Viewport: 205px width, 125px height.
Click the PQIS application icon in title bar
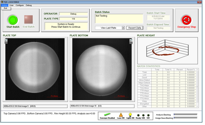pos(2,2)
